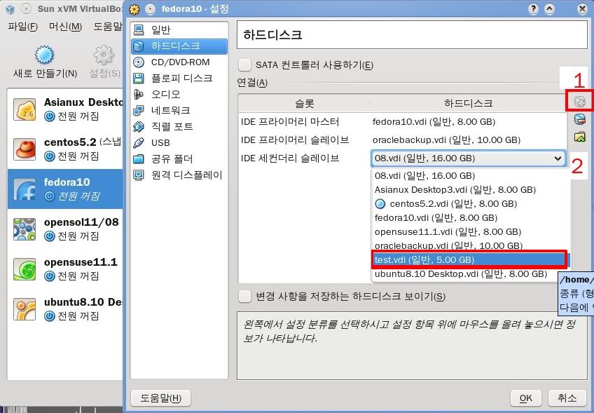Viewport: 594px width, 413px height.
Task: Open the 원격 디스플레이 settings category
Action: (179, 175)
